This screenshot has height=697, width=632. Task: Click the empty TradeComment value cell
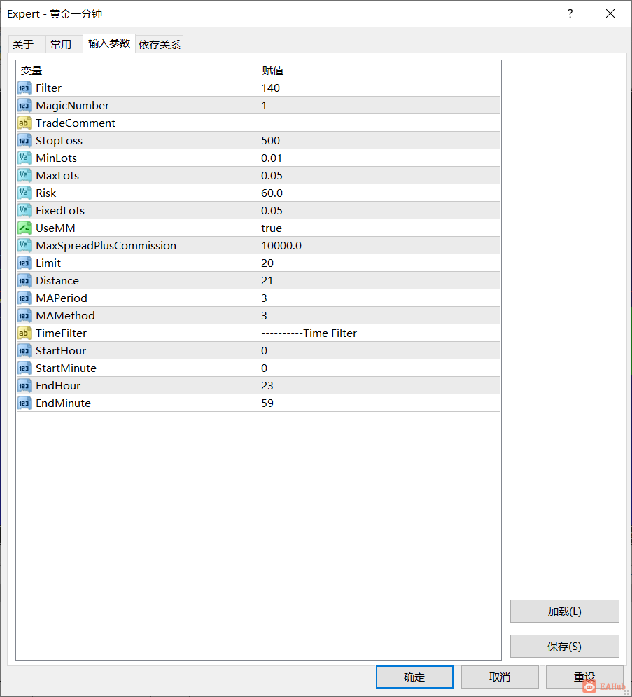click(379, 123)
